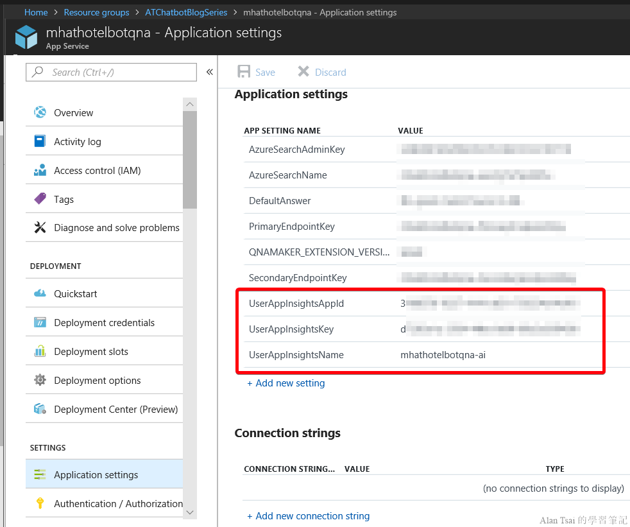Go to Home breadcrumb
The height and width of the screenshot is (527, 630).
pos(36,12)
